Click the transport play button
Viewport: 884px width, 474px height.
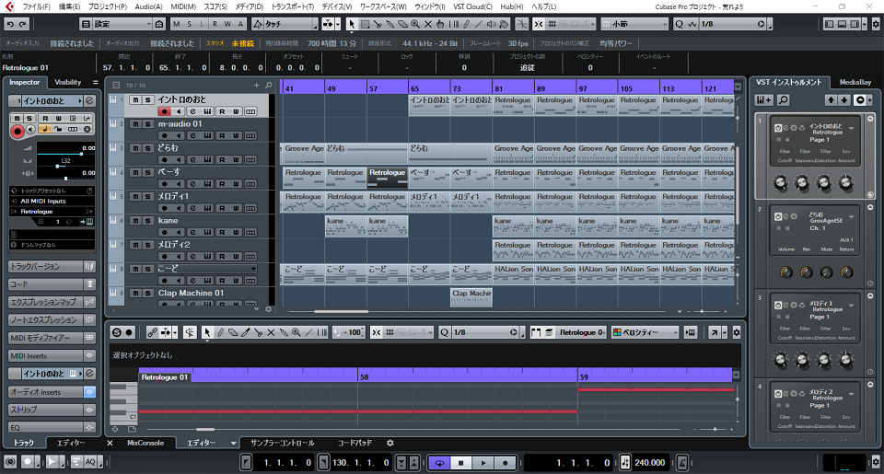[483, 463]
